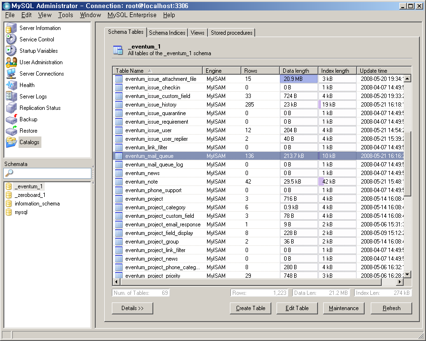Click table icon for eventum_note
Image resolution: width=426 pixels, height=341 pixels.
point(119,182)
